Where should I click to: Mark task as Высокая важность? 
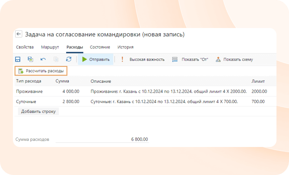[142, 59]
